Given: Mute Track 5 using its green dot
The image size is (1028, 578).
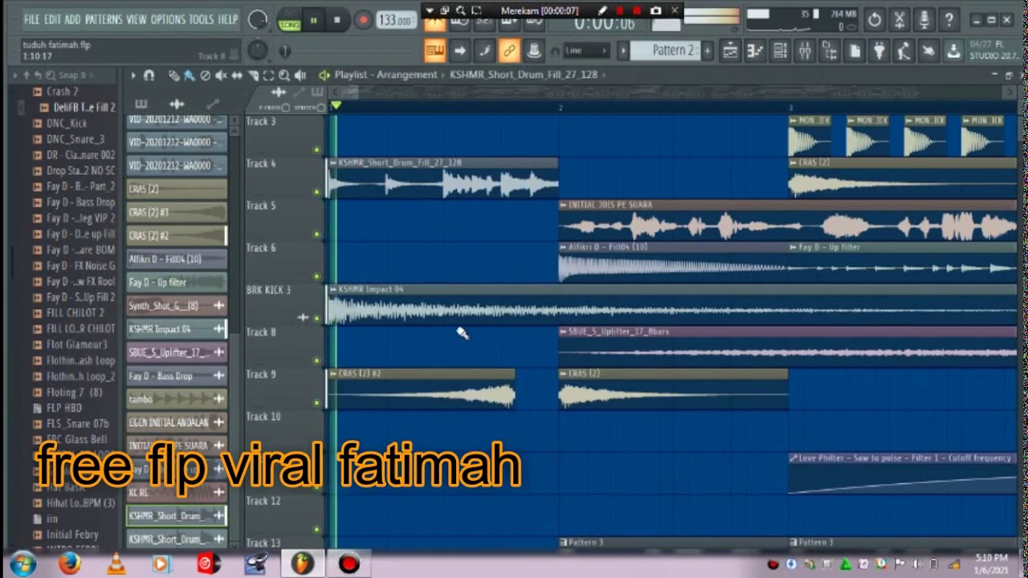Looking at the screenshot, I should click(316, 234).
